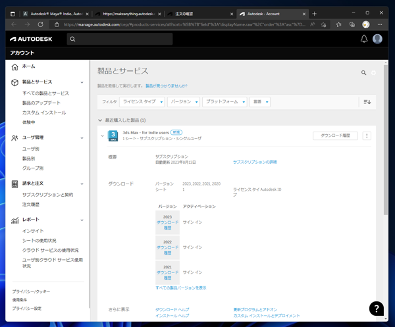
Task: Collapse the レポート sidebar section
Action: tap(82, 220)
